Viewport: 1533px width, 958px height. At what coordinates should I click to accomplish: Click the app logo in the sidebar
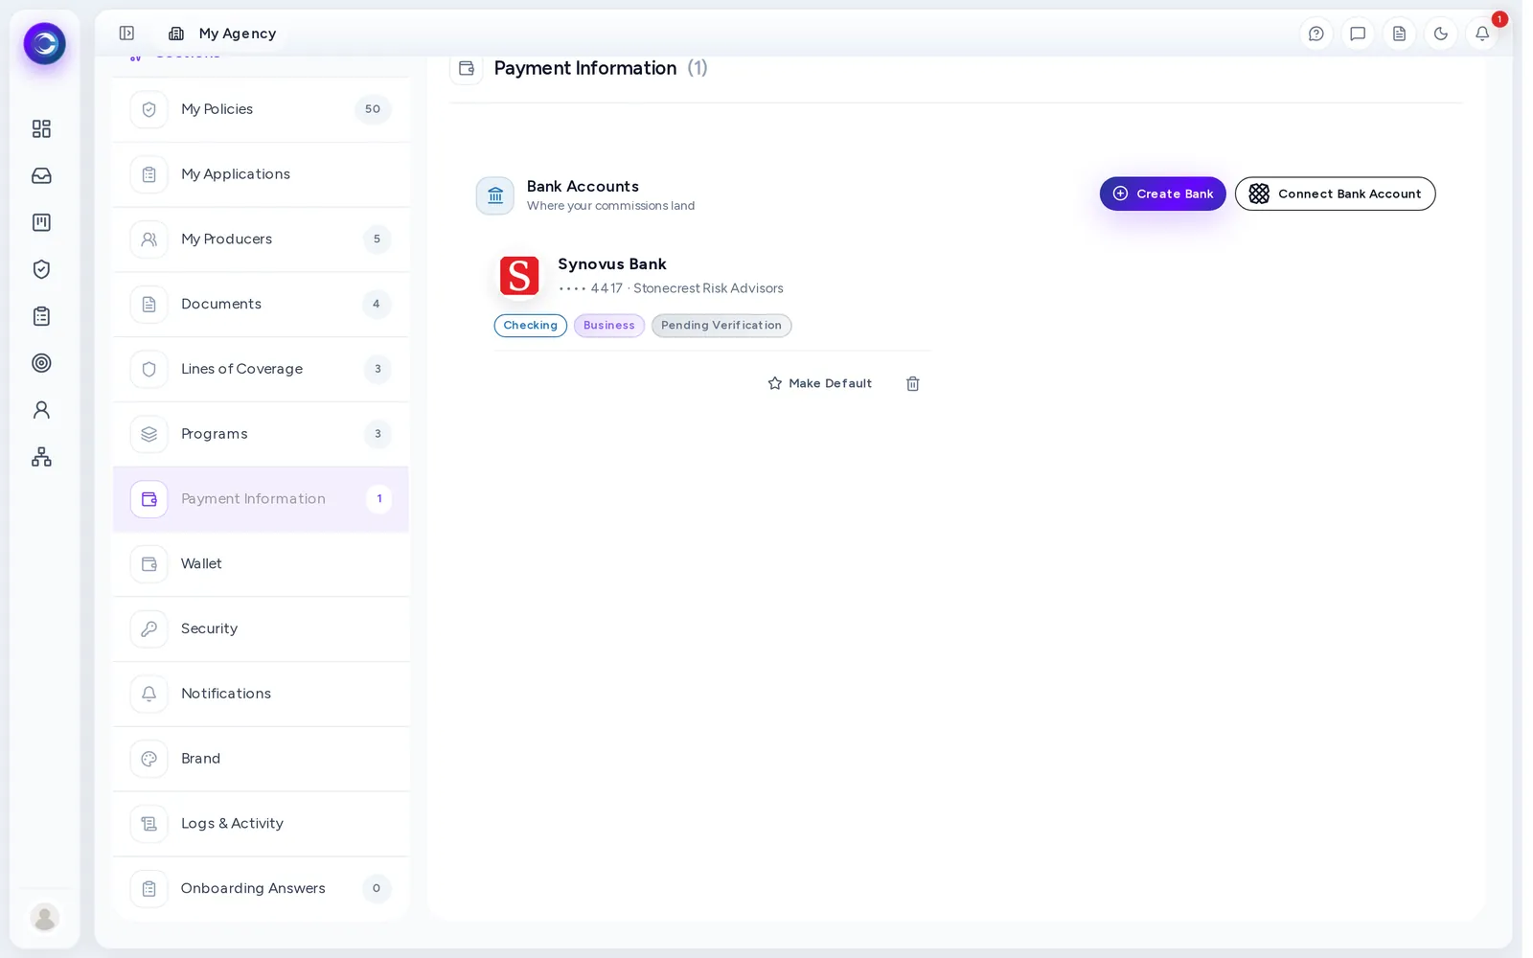point(44,44)
